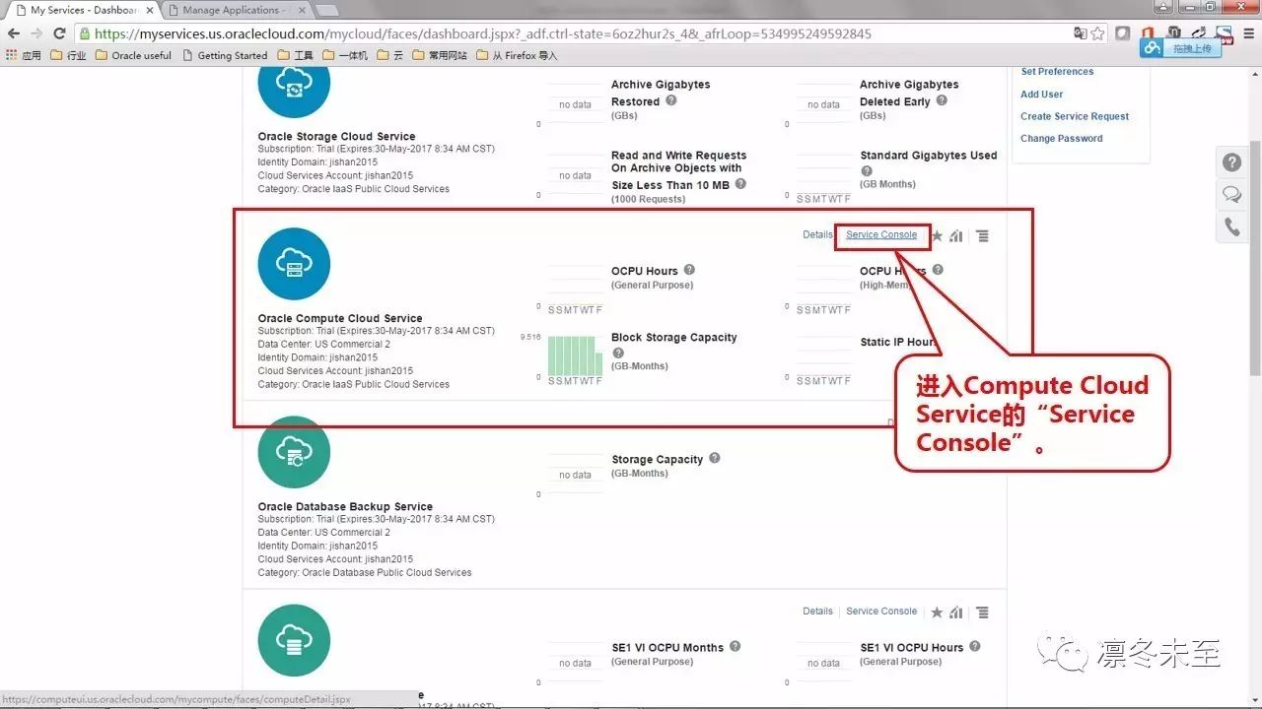Screen dimensions: 1262x709
Task: Open the Oracle useful bookmarks folder
Action: 133,55
